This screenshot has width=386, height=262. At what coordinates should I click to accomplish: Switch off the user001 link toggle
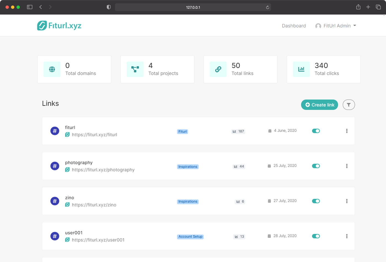[316, 236]
